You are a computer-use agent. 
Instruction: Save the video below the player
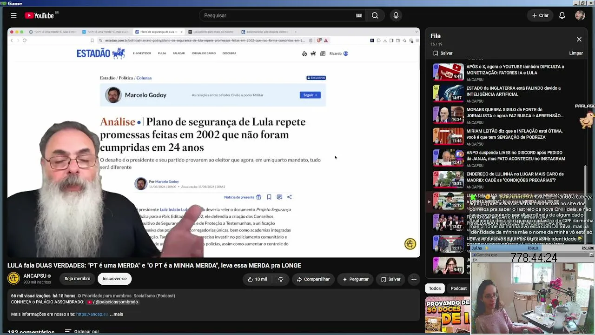click(x=391, y=279)
